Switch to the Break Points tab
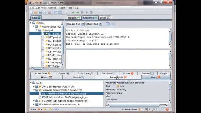The height and width of the screenshot is (113, 201). click(118, 78)
